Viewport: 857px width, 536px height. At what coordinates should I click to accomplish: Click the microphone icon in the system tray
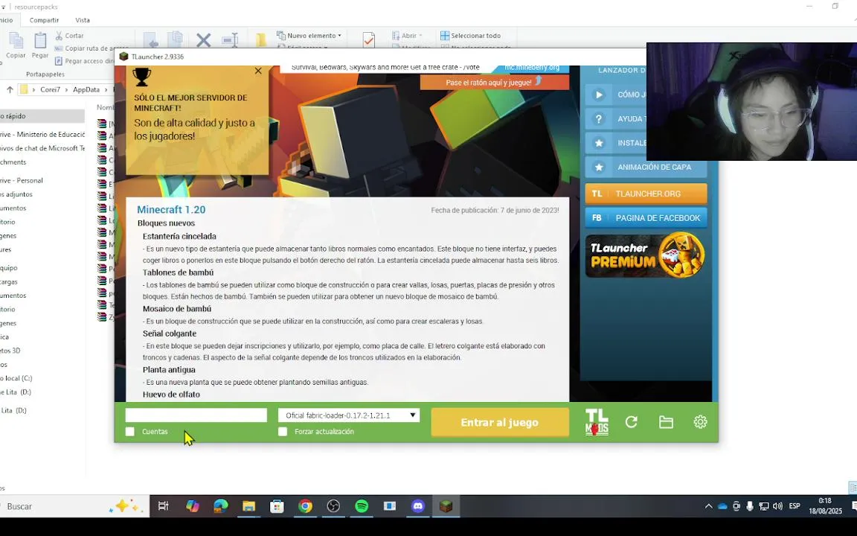pos(750,506)
